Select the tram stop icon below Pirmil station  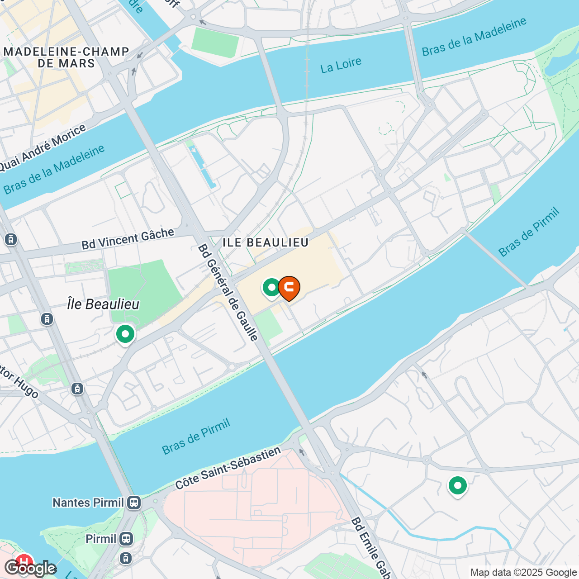tap(126, 558)
